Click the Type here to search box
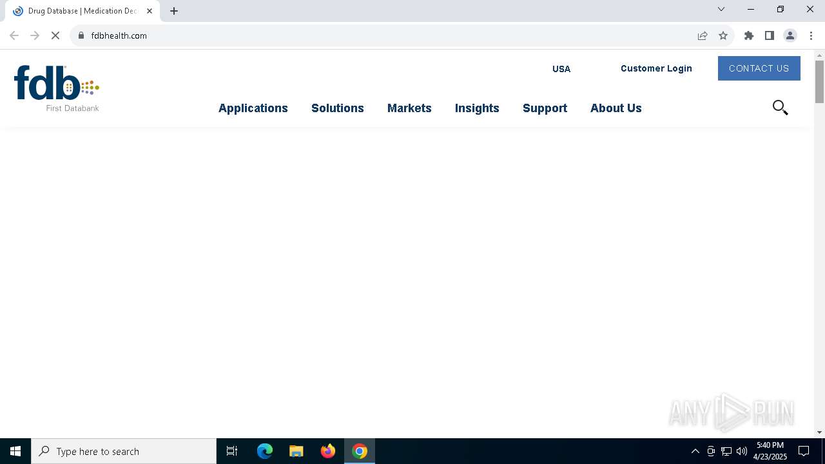 (124, 451)
